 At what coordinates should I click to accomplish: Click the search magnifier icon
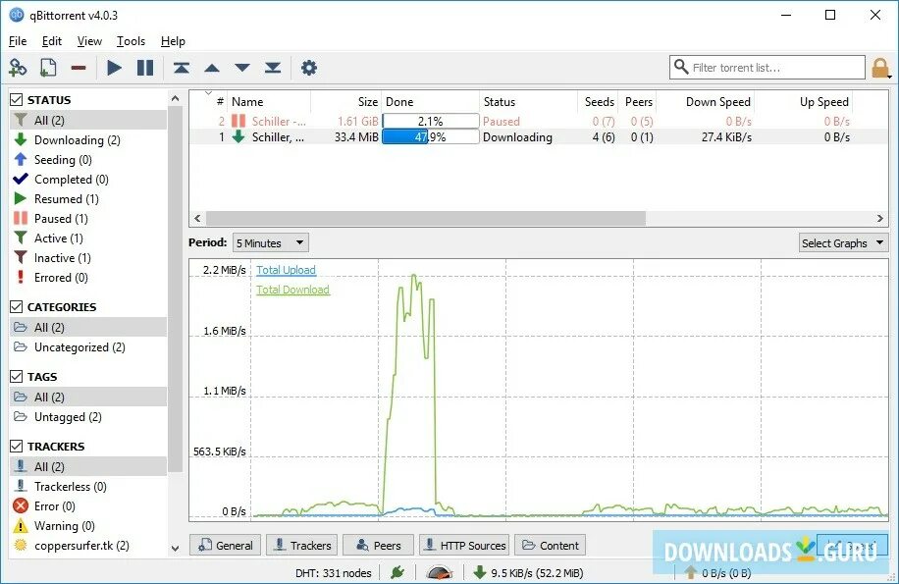point(680,67)
